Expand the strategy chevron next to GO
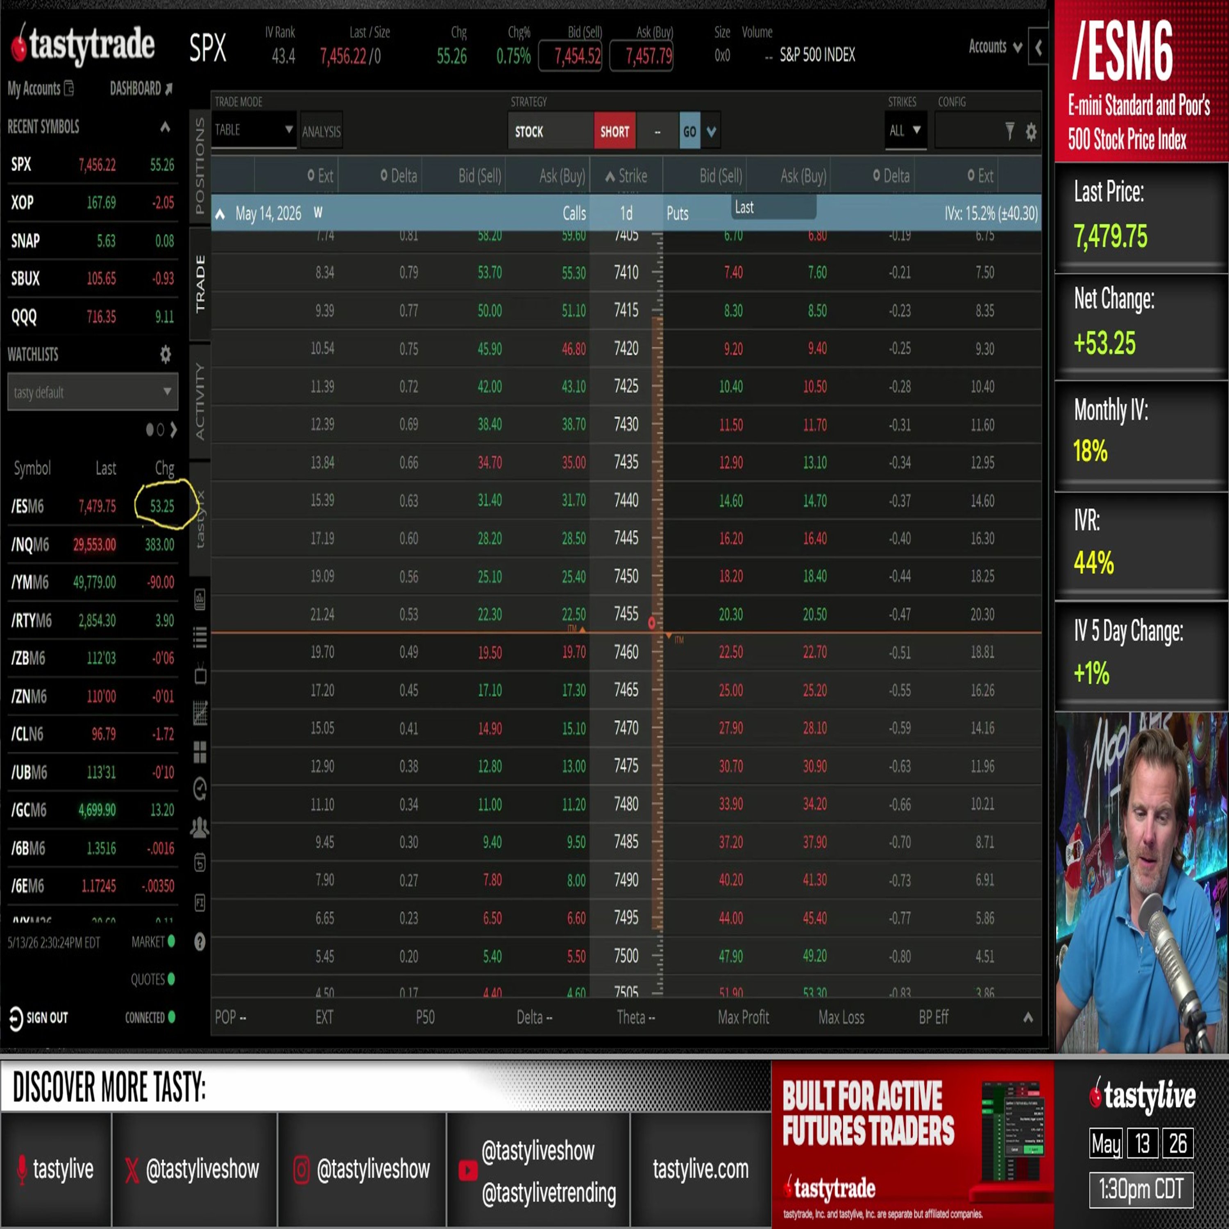 tap(711, 132)
